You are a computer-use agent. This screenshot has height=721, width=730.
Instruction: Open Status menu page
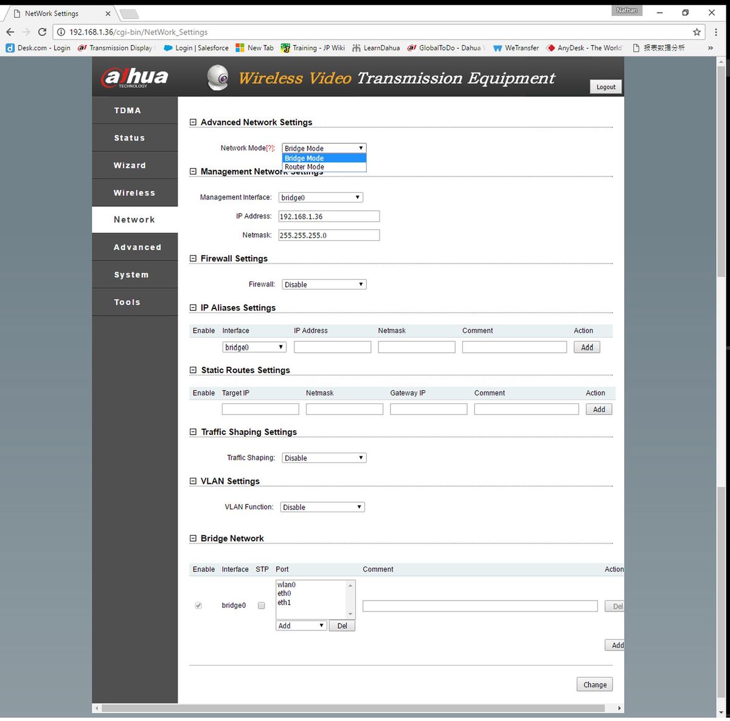coord(134,138)
